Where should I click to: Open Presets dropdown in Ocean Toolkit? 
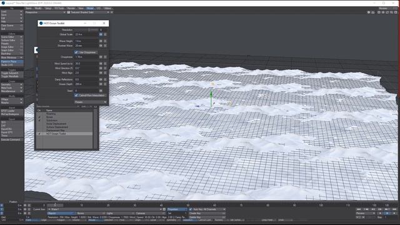[91, 102]
